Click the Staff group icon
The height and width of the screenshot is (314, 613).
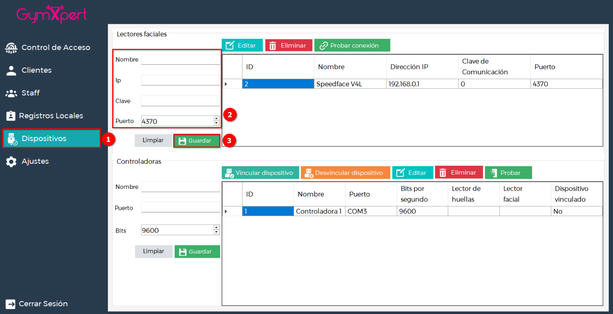pyautogui.click(x=11, y=93)
